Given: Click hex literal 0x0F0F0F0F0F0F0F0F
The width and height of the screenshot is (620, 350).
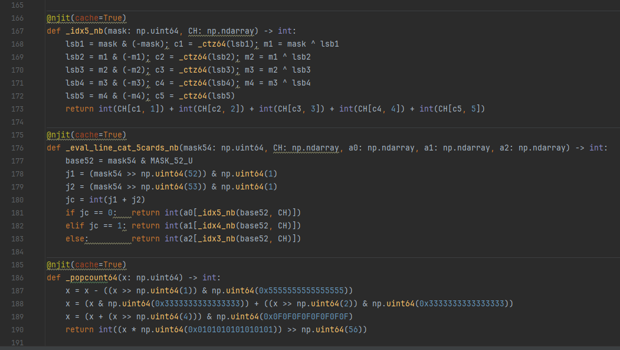Looking at the screenshot, I should [x=306, y=317].
